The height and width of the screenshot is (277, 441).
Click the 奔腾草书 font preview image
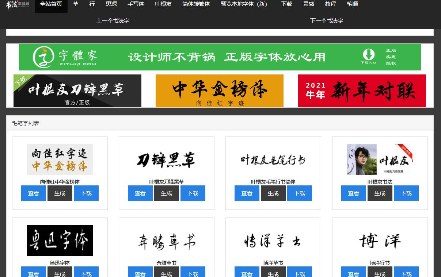[167, 241]
